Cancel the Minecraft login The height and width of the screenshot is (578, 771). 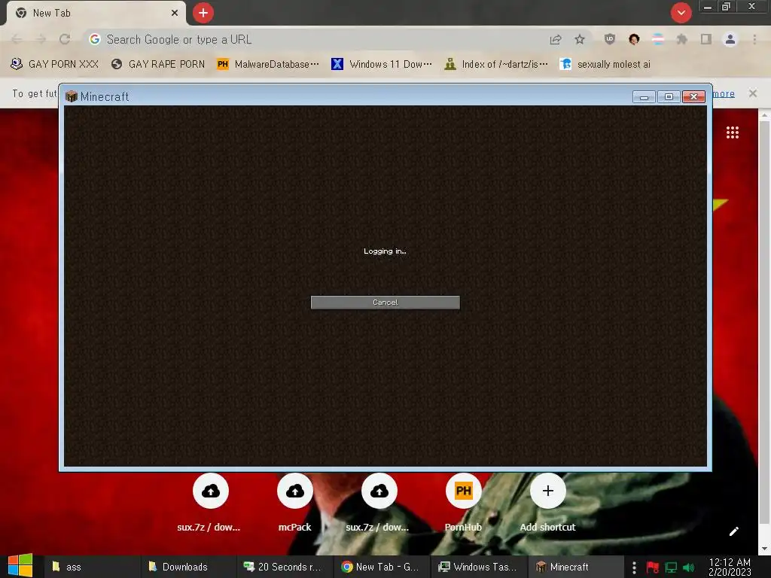point(385,303)
